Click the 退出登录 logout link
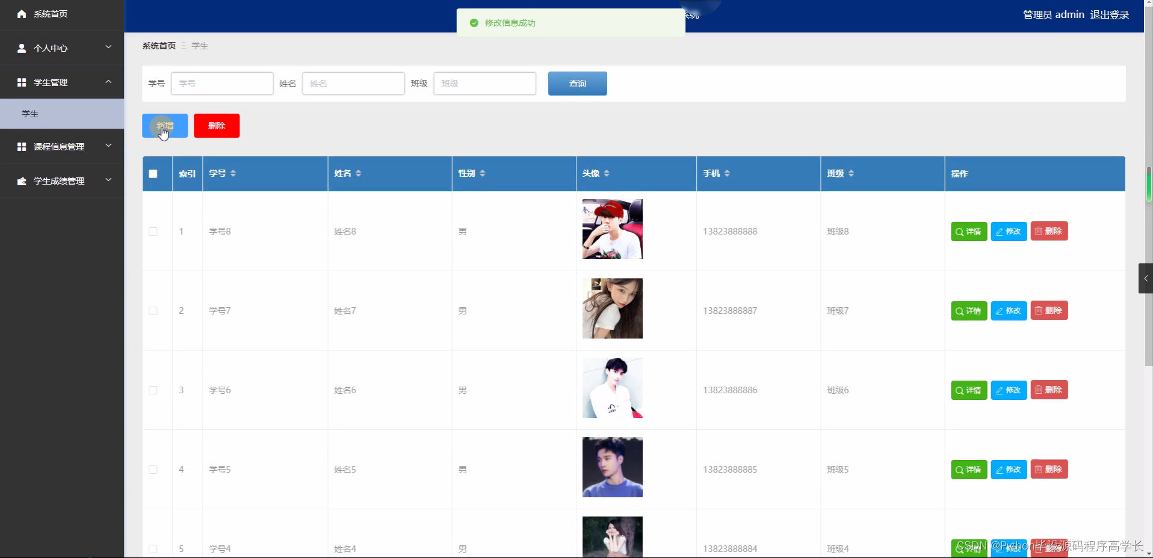The image size is (1153, 558). coord(1110,14)
